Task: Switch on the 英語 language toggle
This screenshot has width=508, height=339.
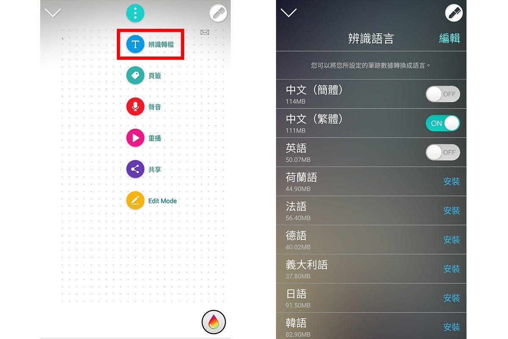Action: coord(443,153)
